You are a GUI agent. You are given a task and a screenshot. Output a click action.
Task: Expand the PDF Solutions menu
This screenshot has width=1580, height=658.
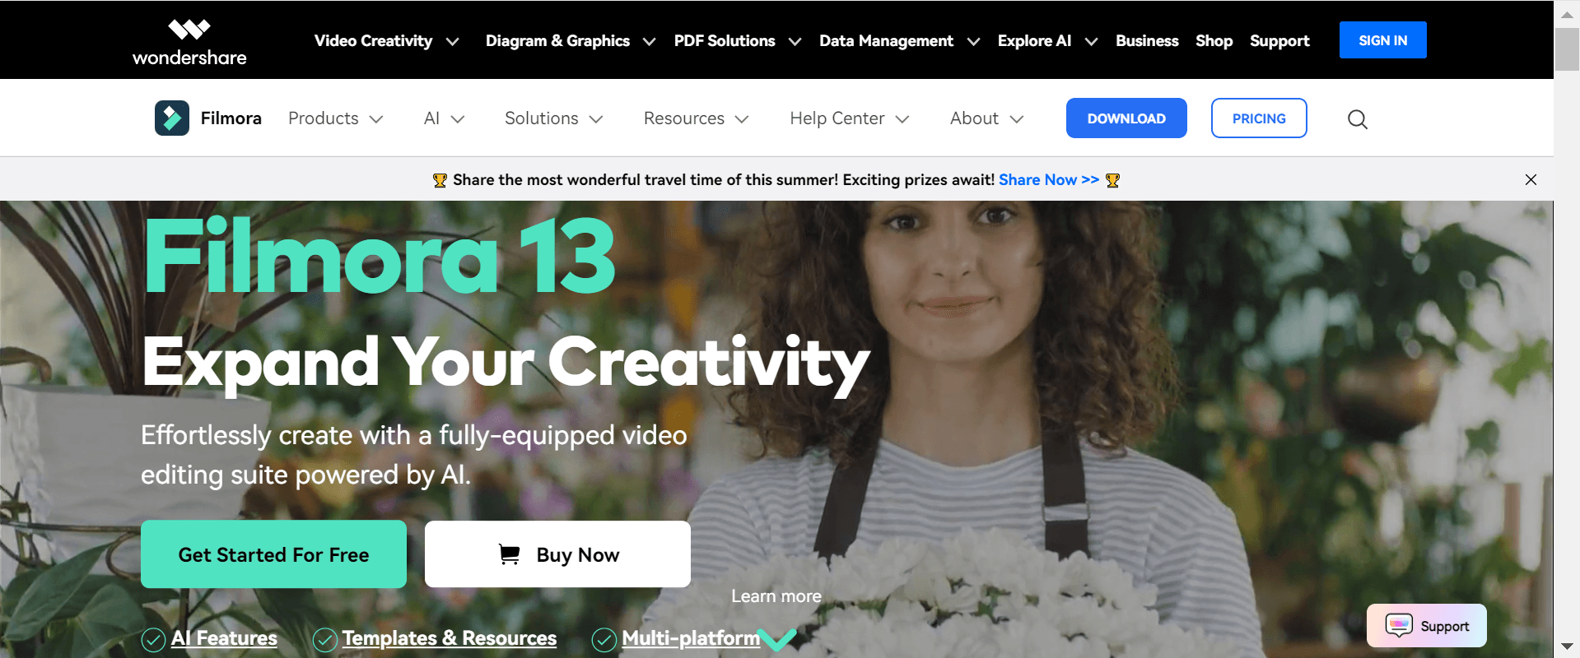[x=738, y=41]
